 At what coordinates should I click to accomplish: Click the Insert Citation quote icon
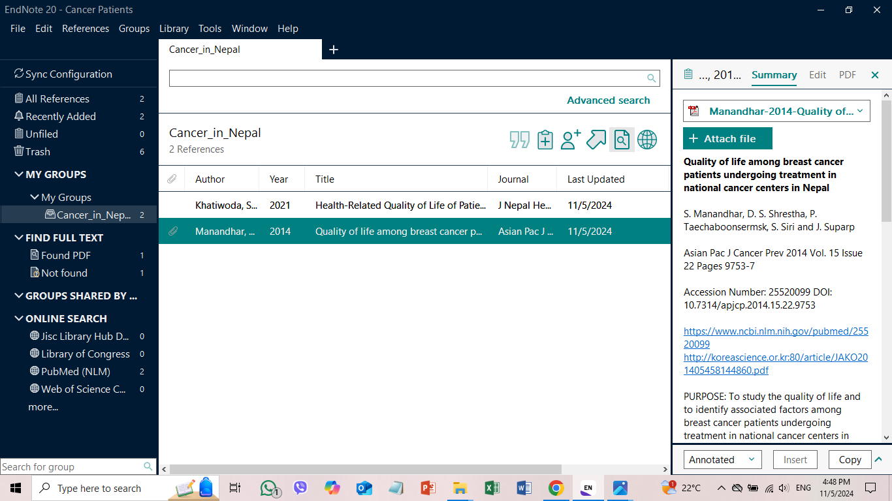tap(520, 140)
